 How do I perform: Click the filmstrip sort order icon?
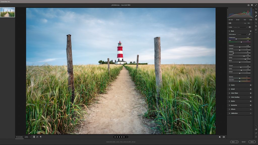[37, 137]
